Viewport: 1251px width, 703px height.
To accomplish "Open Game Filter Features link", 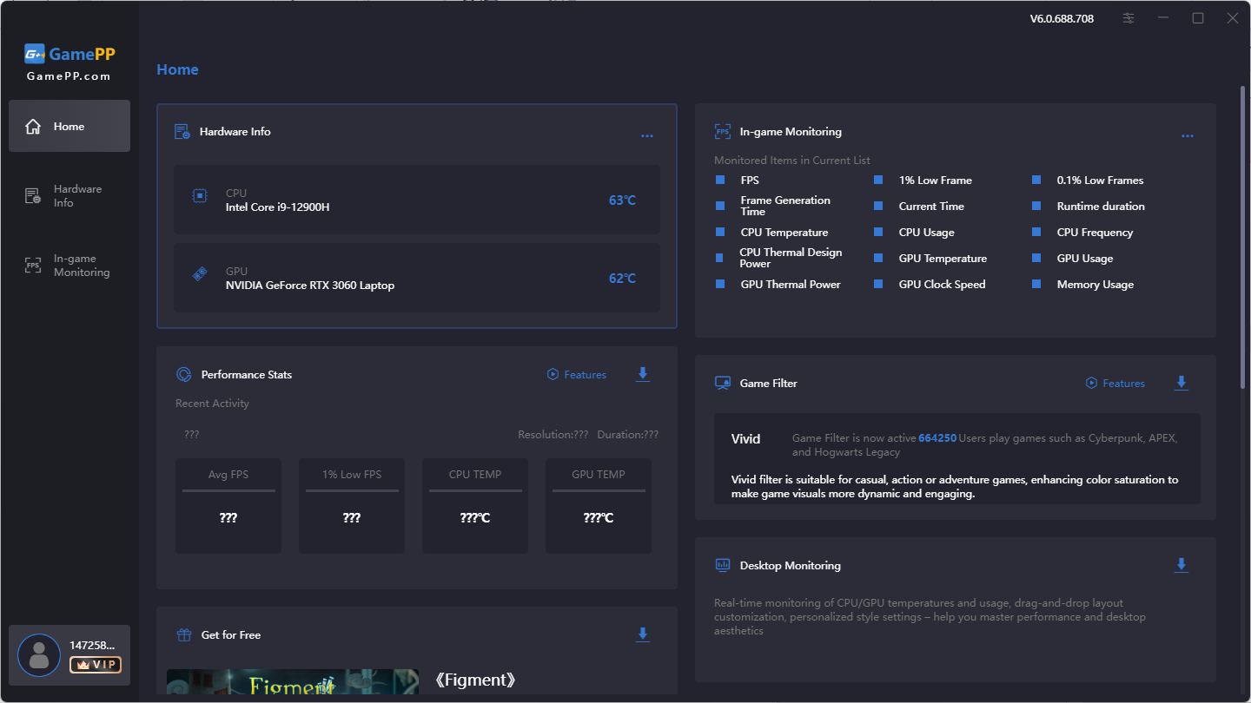I will tap(1115, 384).
